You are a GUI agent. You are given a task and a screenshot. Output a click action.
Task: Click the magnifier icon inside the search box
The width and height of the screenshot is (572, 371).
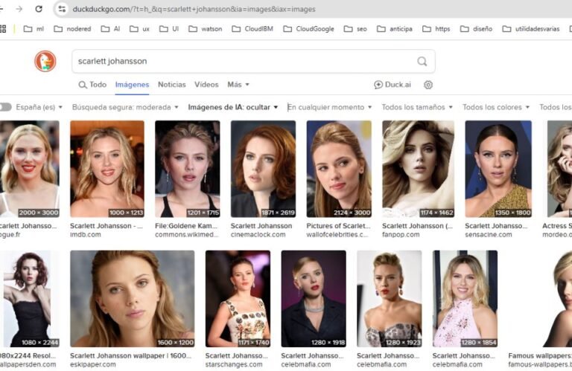422,61
